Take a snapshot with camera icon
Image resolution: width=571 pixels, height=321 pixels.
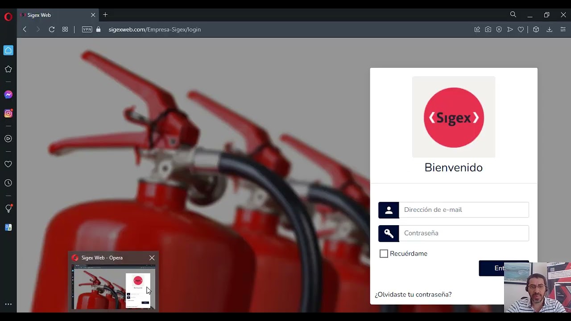(488, 29)
